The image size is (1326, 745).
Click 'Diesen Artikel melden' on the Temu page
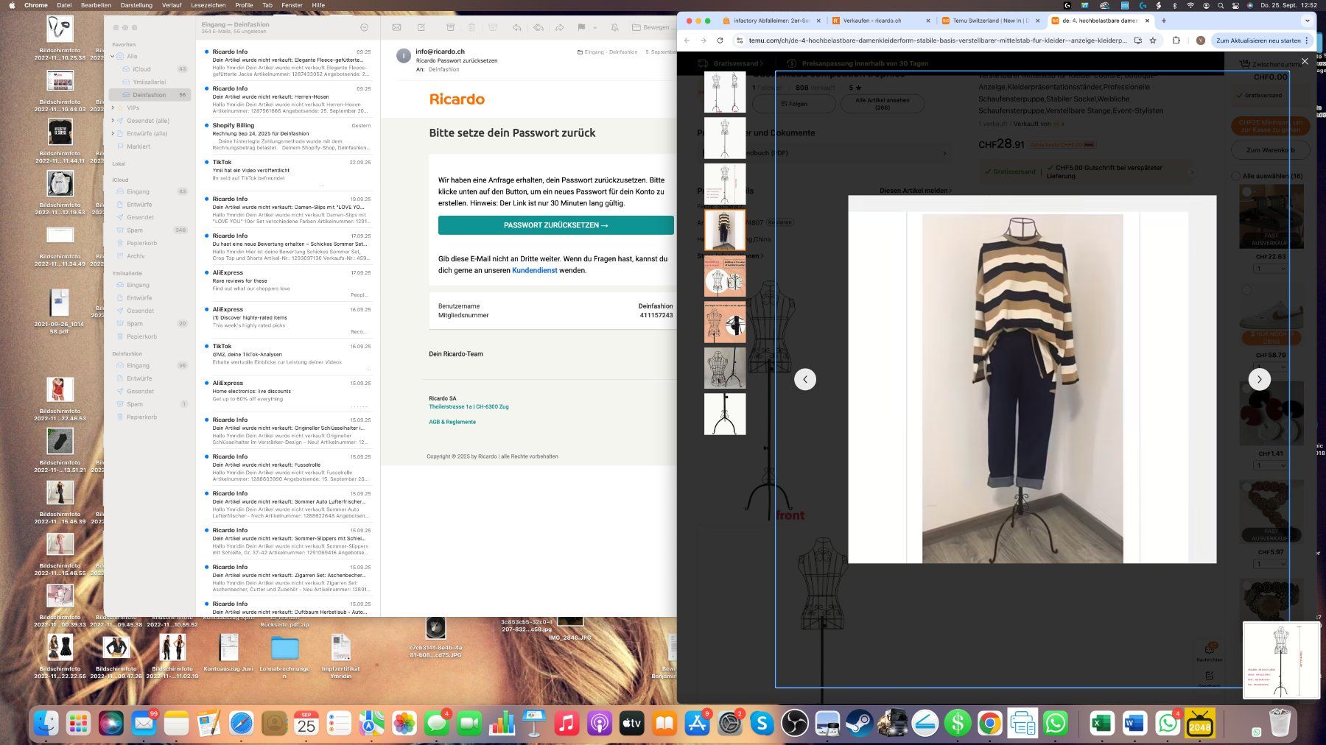coord(916,191)
